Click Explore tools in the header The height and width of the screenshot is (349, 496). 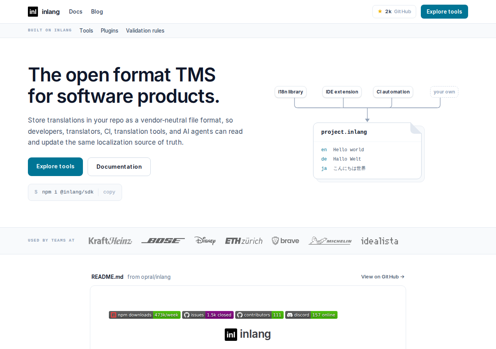coord(444,12)
